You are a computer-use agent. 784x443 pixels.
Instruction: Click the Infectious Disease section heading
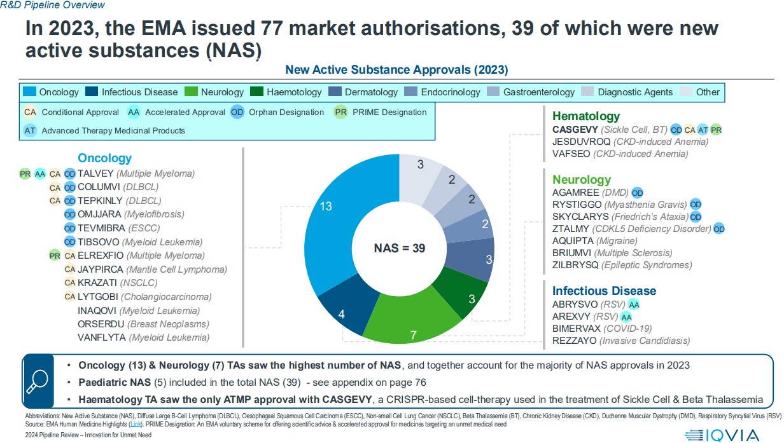[x=603, y=291]
